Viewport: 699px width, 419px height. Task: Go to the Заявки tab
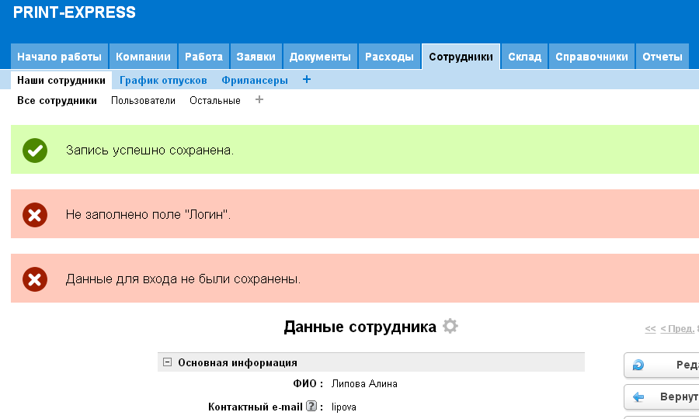point(256,57)
